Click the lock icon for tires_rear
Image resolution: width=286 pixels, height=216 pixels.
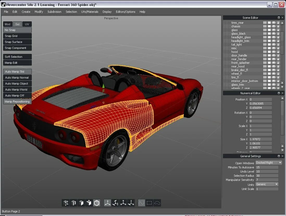(x=278, y=23)
